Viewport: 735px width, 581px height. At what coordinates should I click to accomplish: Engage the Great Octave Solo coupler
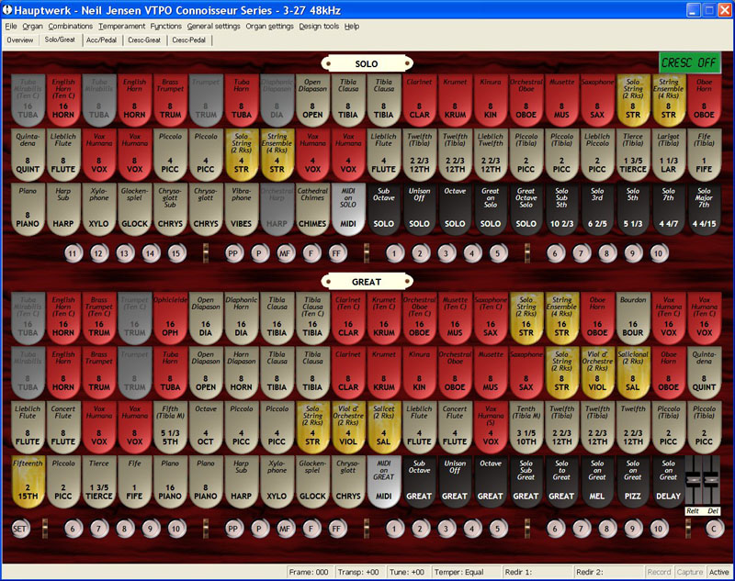(x=526, y=208)
